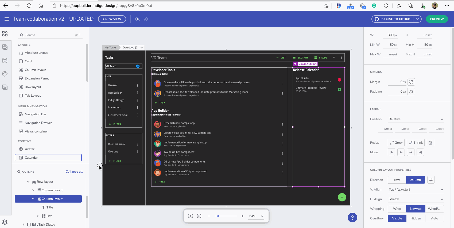
Task: Select Title item in outline tree
Action: tap(50, 207)
